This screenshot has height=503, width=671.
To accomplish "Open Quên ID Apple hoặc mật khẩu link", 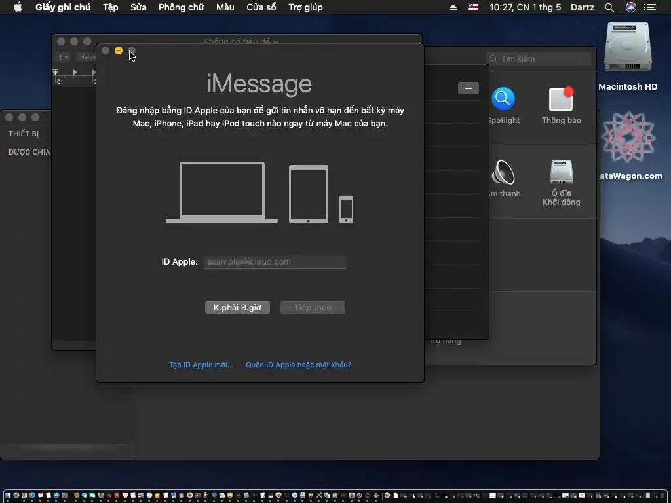I will (298, 365).
